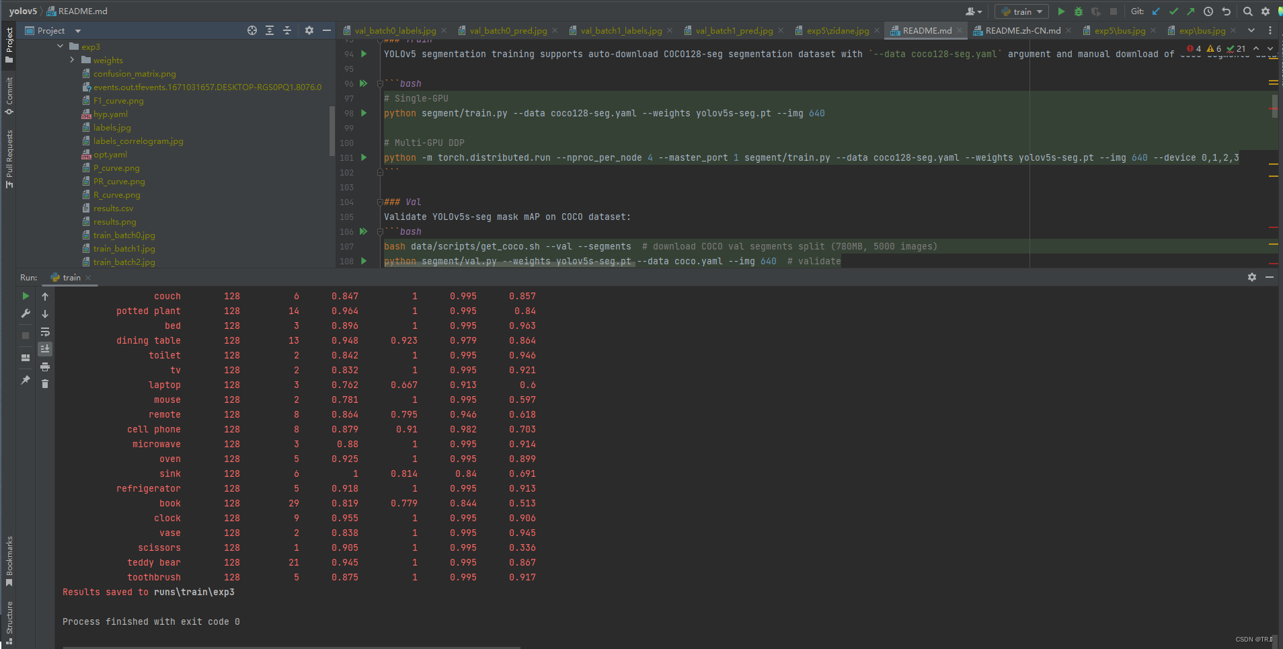Close the README.md editor tab
Viewport: 1283px width, 649px height.
(x=960, y=30)
